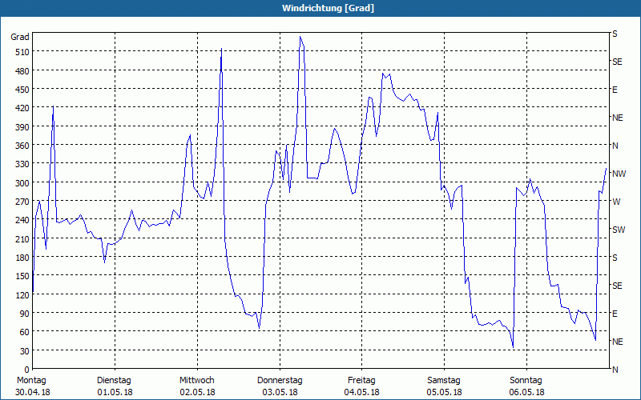Select the 180 y-axis value
The image size is (641, 400).
(x=22, y=258)
